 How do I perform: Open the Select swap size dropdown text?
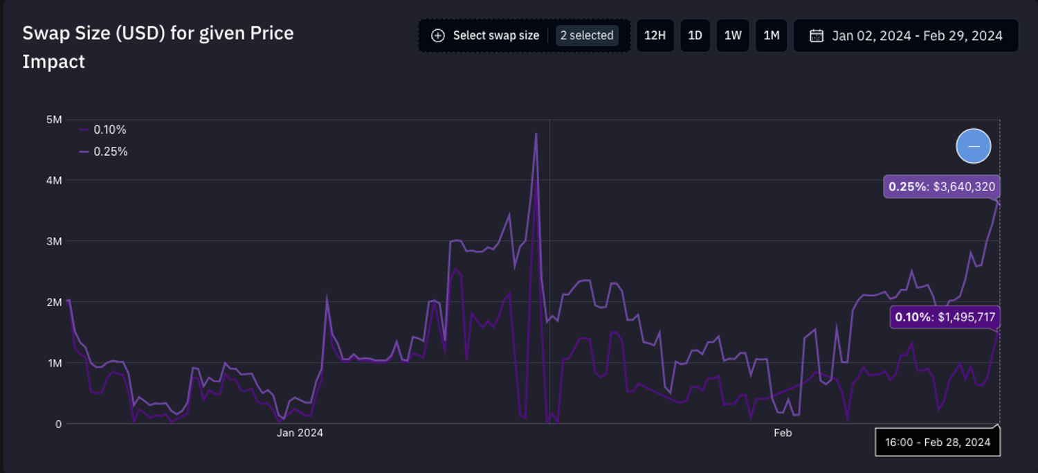[495, 35]
